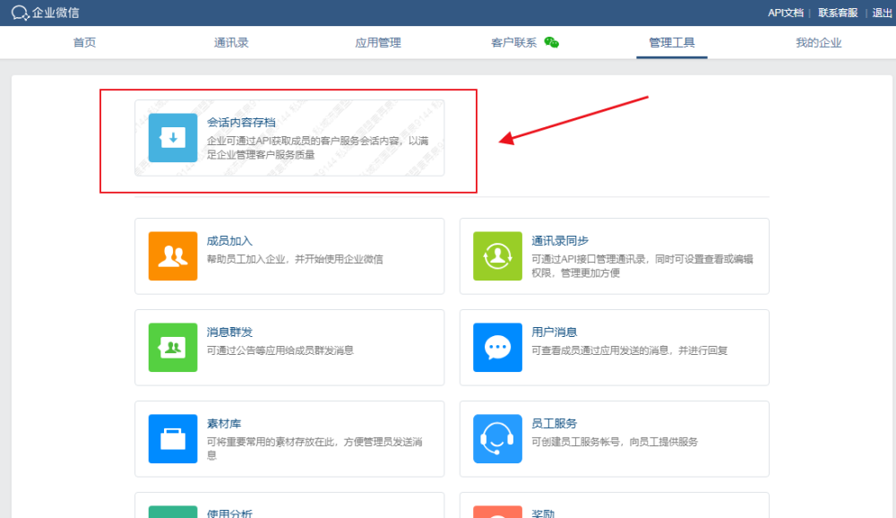Click the text 可查看成员通过应用发送的消息，并进行回复
Viewport: 896px width, 518px height.
pos(630,350)
